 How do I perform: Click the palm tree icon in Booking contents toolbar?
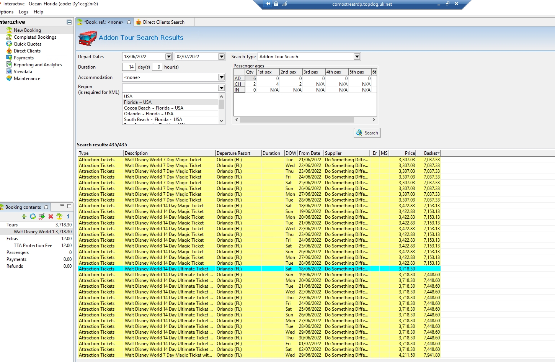pyautogui.click(x=59, y=216)
